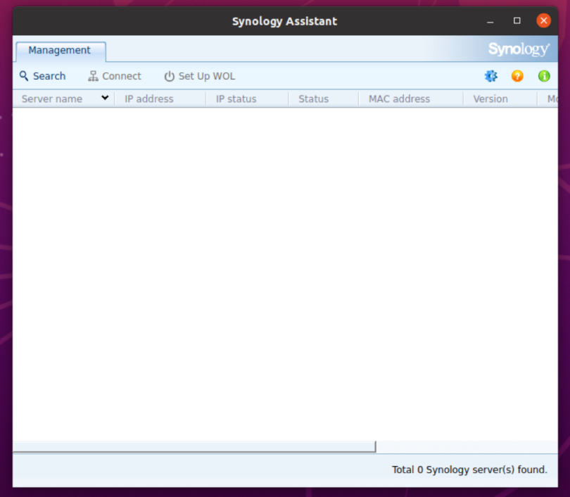Open settings via the blue gear icon

490,76
